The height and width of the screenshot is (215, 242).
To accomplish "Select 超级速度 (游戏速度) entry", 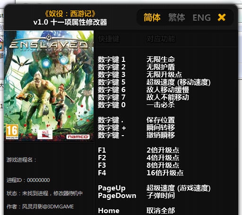I will pos(178,188).
